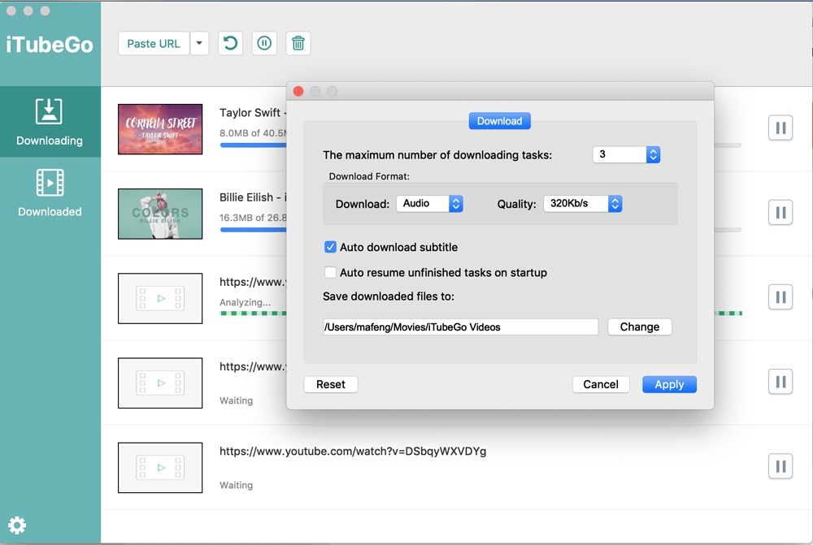Image resolution: width=813 pixels, height=545 pixels.
Task: Expand the Paste URL dropdown arrow
Action: click(x=199, y=44)
